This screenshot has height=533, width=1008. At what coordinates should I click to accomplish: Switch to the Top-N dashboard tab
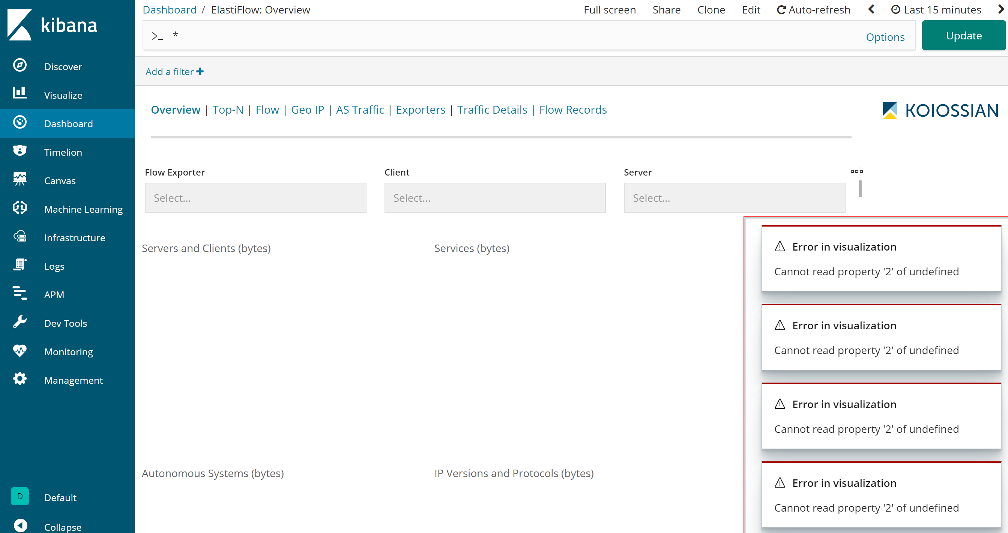click(x=228, y=110)
